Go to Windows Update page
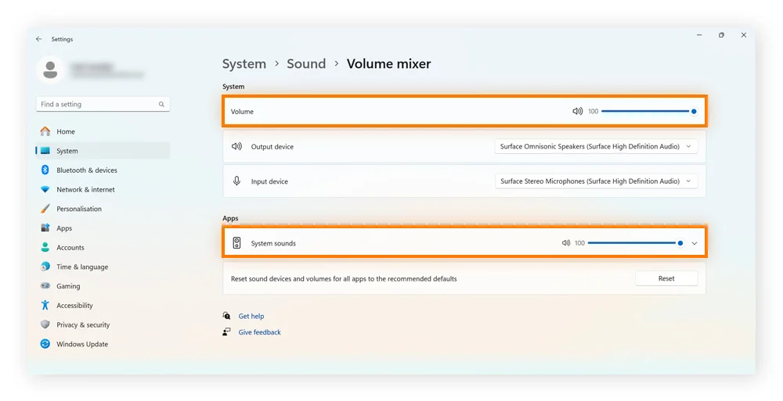This screenshot has height=401, width=783. [81, 344]
